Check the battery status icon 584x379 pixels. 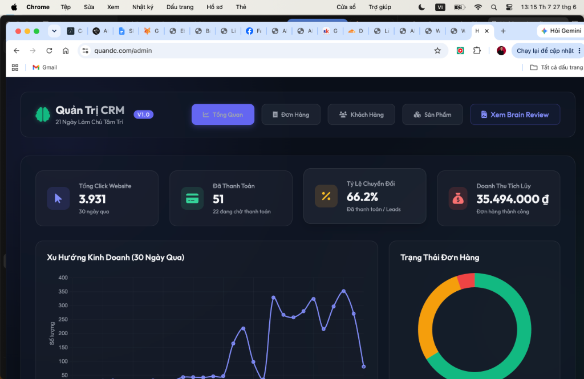460,7
